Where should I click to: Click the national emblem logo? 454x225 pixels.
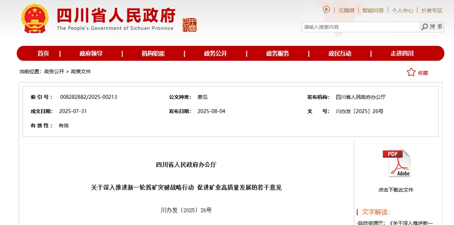[35, 19]
